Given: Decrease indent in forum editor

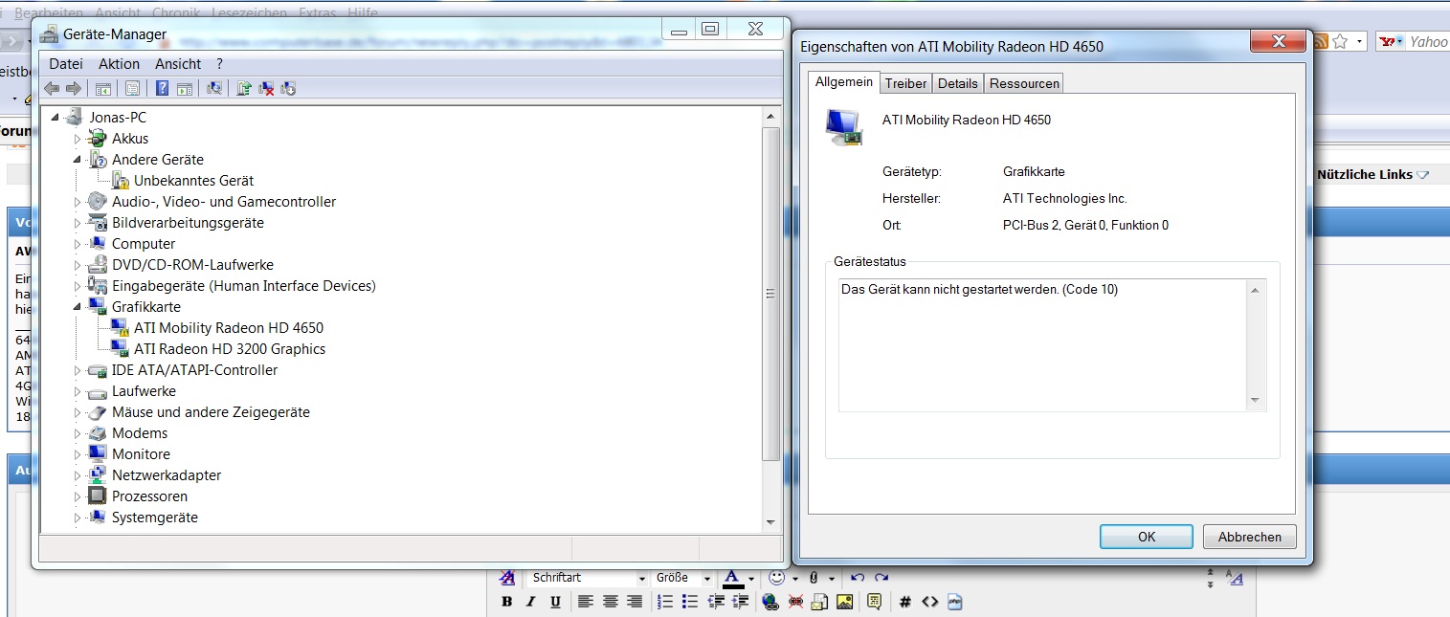Looking at the screenshot, I should (x=715, y=602).
